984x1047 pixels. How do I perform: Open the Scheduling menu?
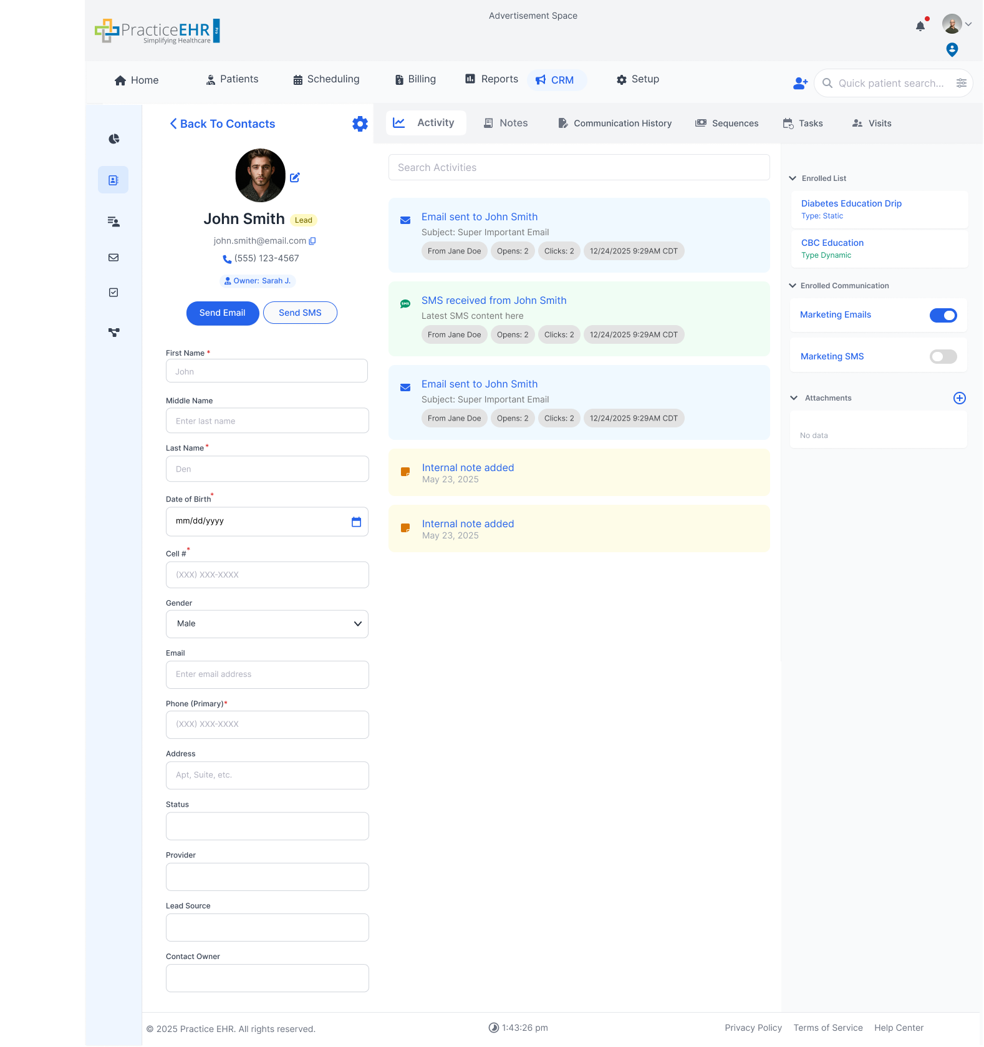coord(326,79)
